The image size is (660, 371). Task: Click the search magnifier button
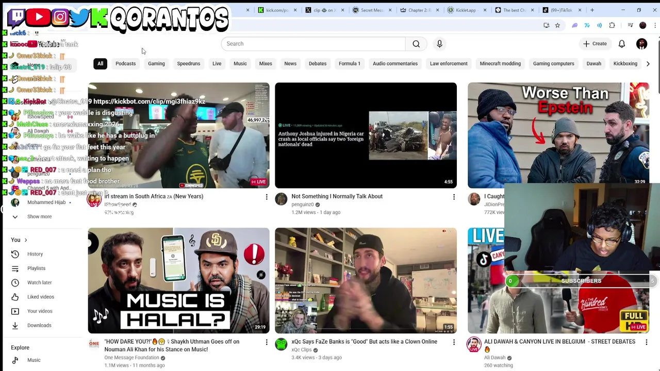416,44
